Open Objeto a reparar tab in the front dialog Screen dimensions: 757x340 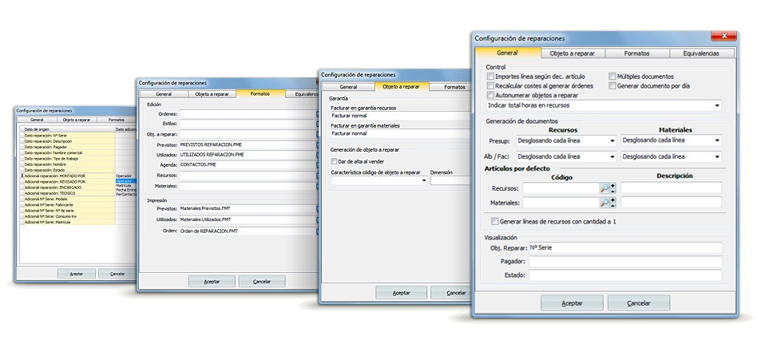572,53
